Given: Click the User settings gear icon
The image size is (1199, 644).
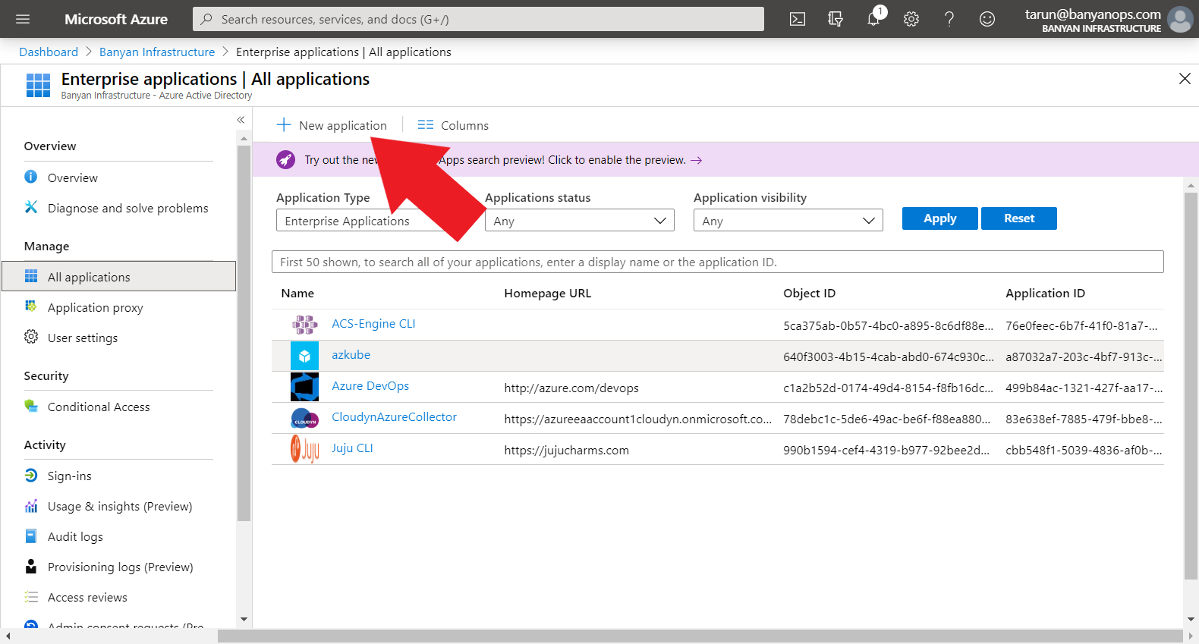Looking at the screenshot, I should tap(31, 337).
